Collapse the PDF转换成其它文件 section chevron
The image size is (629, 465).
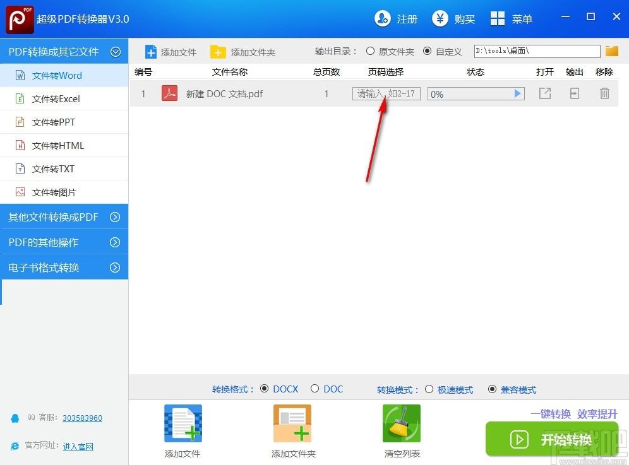[x=116, y=52]
